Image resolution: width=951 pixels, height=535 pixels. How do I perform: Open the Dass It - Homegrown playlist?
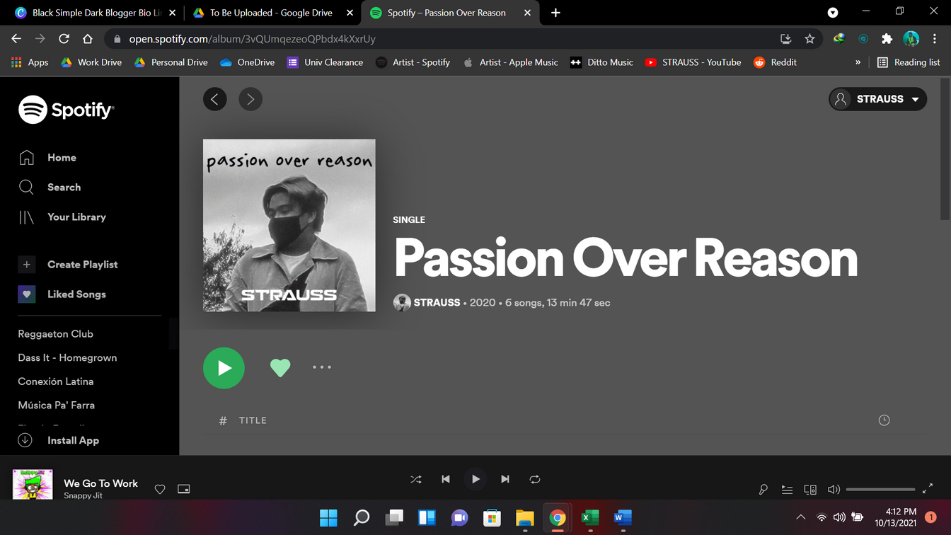tap(67, 358)
